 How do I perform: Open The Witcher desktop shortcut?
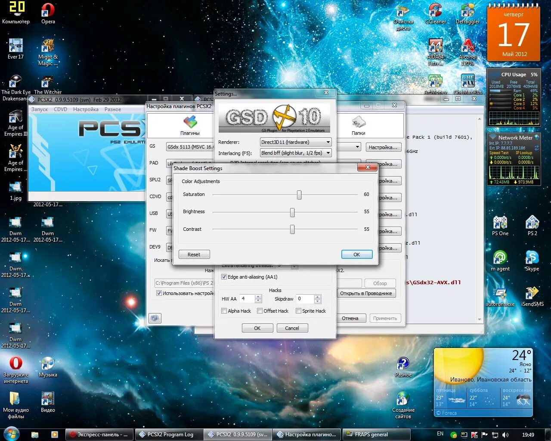pos(48,84)
